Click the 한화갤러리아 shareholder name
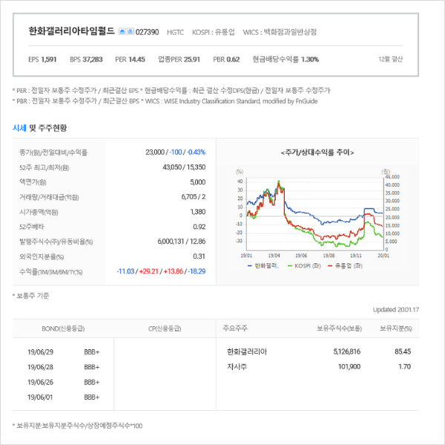Viewport: 445px width, 445px height. [247, 352]
